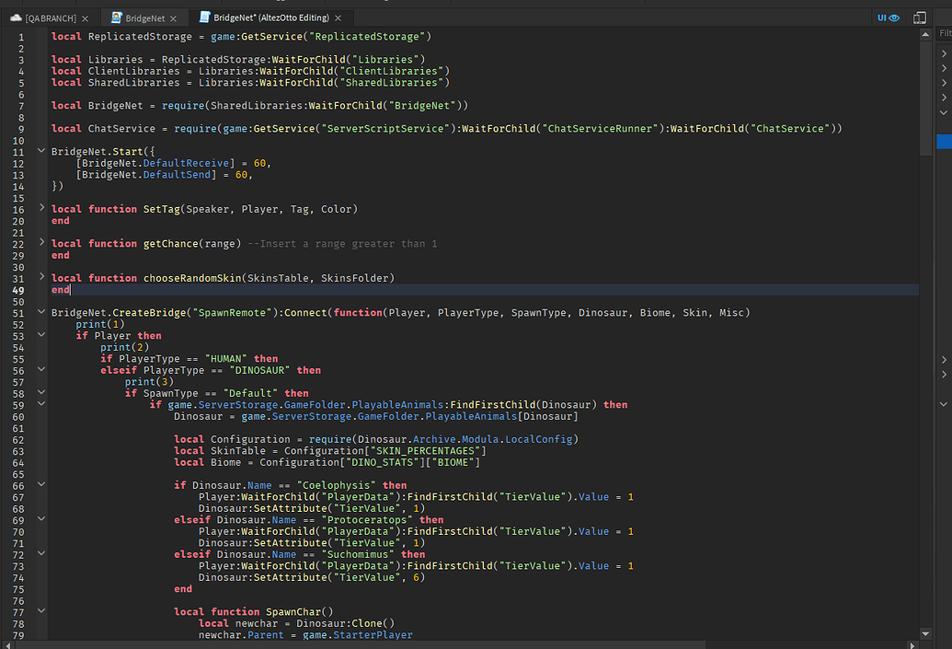Switch to the first BridgeNet script tab

[145, 18]
